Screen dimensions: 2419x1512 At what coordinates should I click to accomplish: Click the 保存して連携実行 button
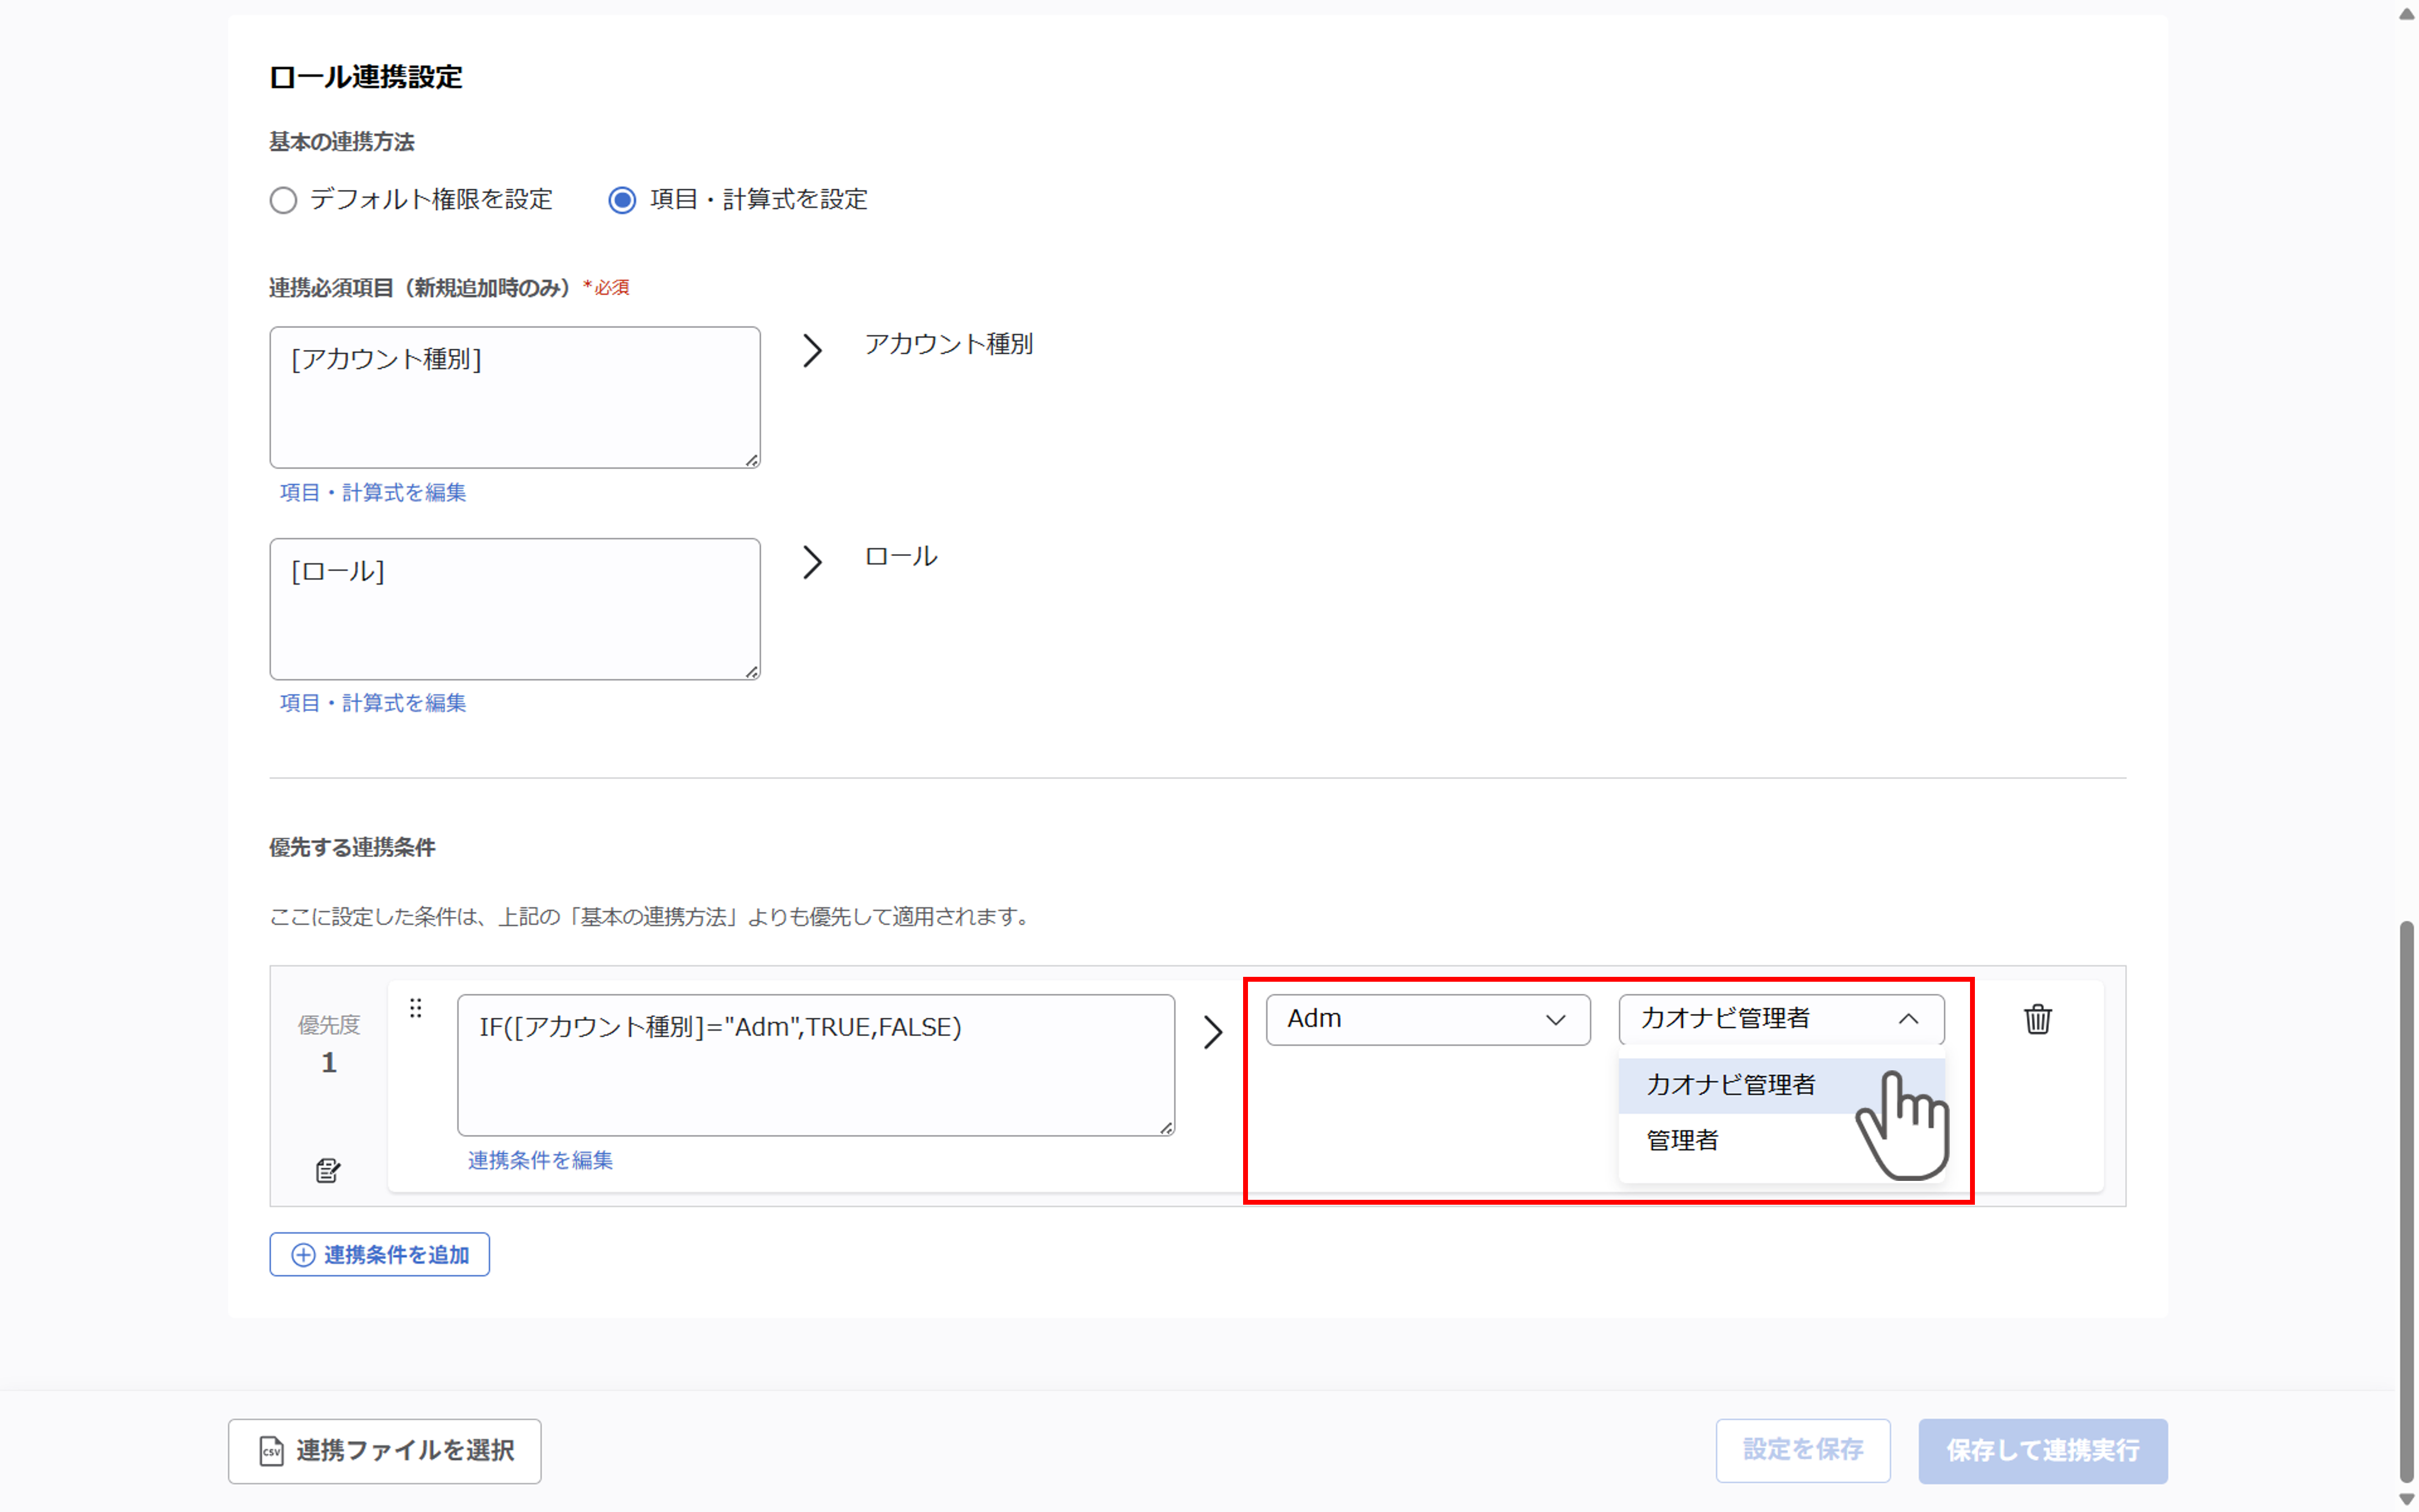point(2043,1451)
